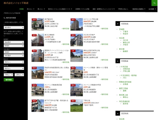Open the 戸田市 area link
This screenshot has height=120, width=160.
click(125, 45)
